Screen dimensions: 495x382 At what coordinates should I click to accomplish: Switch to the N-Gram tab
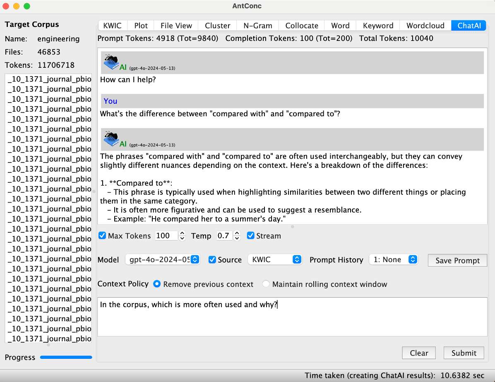pyautogui.click(x=257, y=26)
